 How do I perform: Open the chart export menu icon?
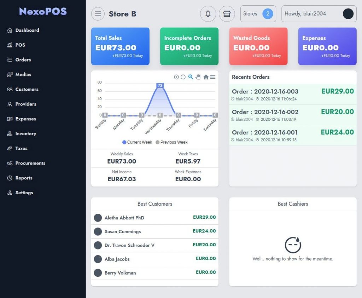click(x=213, y=77)
